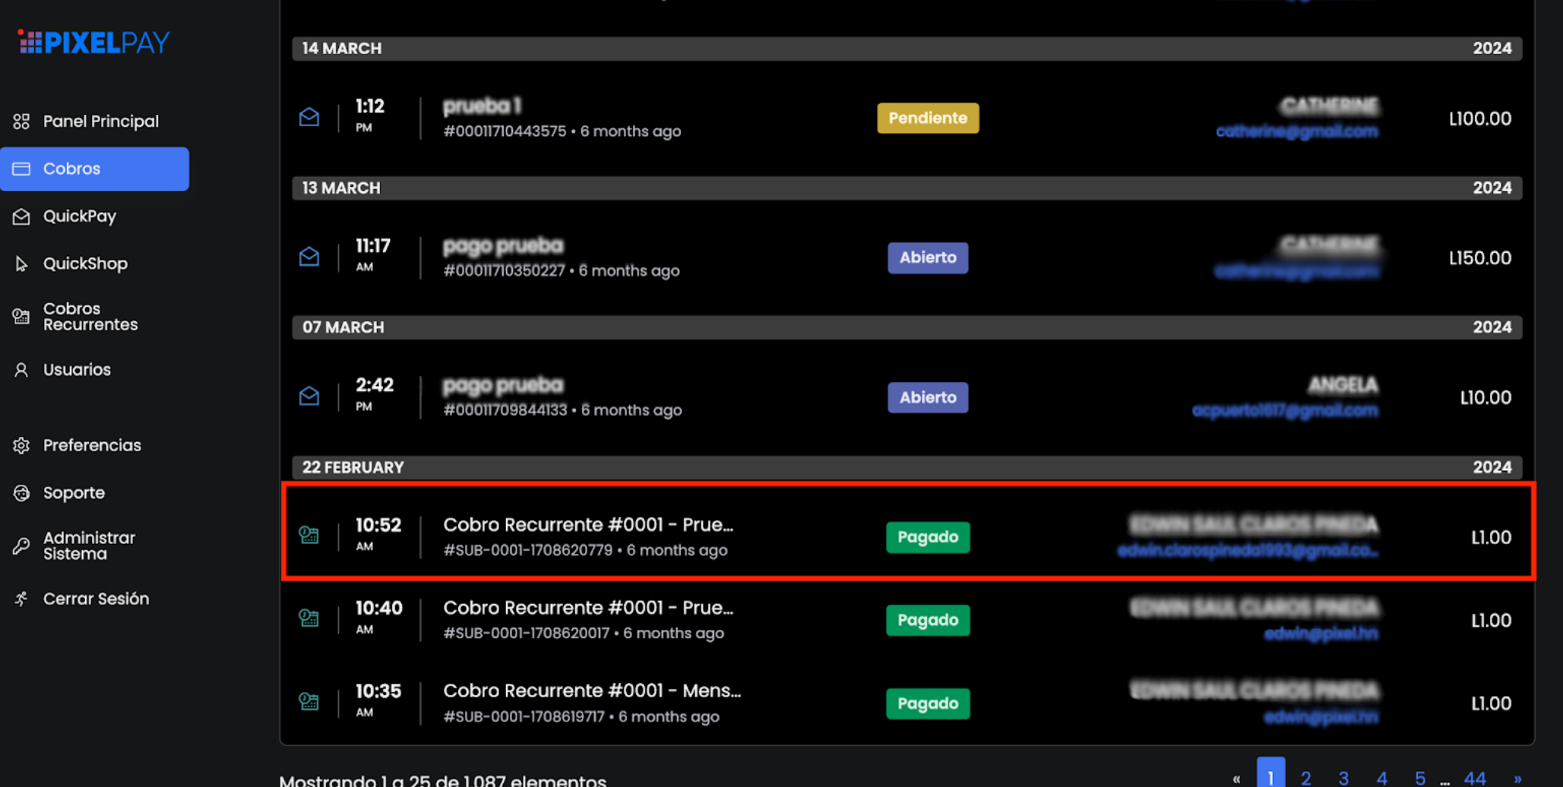The image size is (1563, 787).
Task: Click Abierto badge on L10.00 payment
Action: (x=928, y=397)
